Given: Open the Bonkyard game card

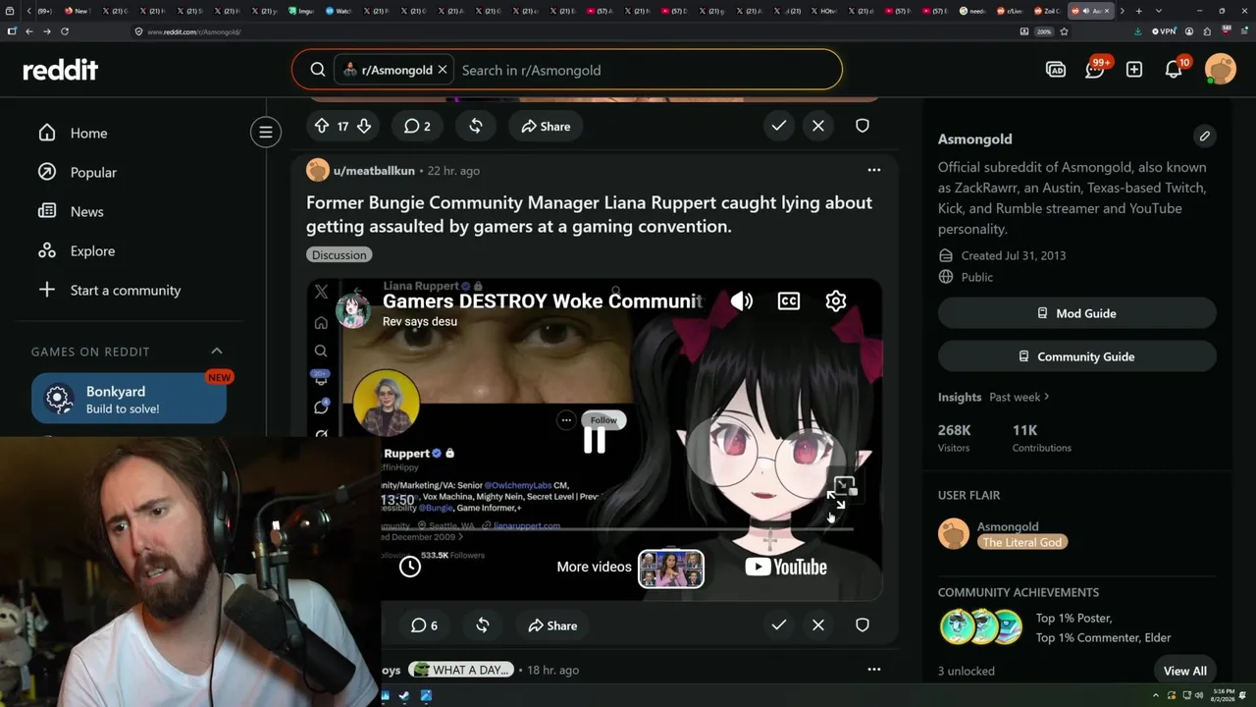Looking at the screenshot, I should [129, 399].
